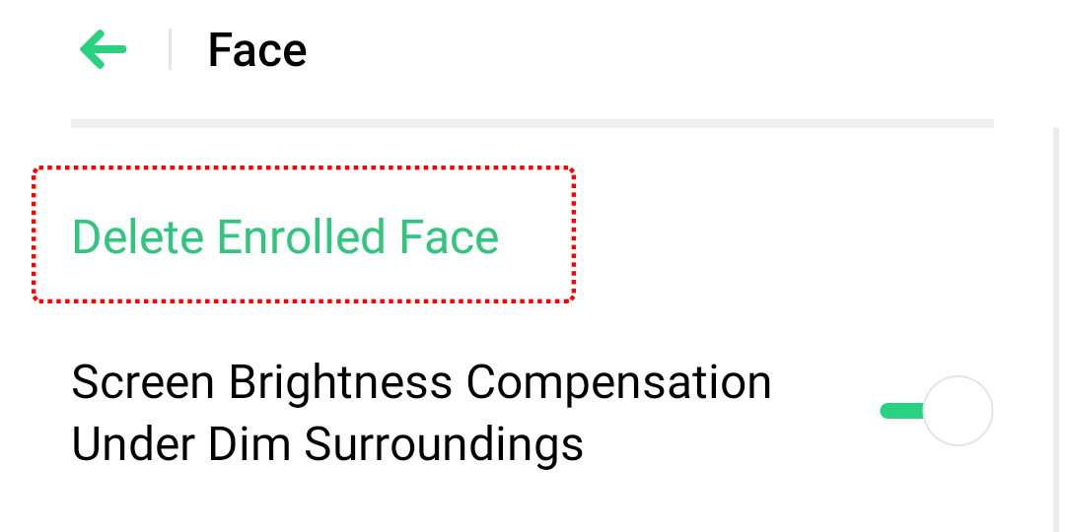Turn off the green toggle switch
This screenshot has height=532, width=1065.
[x=936, y=411]
